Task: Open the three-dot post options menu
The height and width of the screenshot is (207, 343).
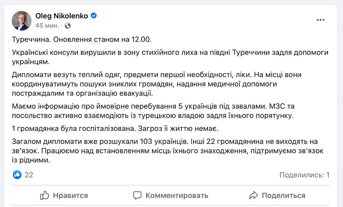Action: click(x=320, y=20)
